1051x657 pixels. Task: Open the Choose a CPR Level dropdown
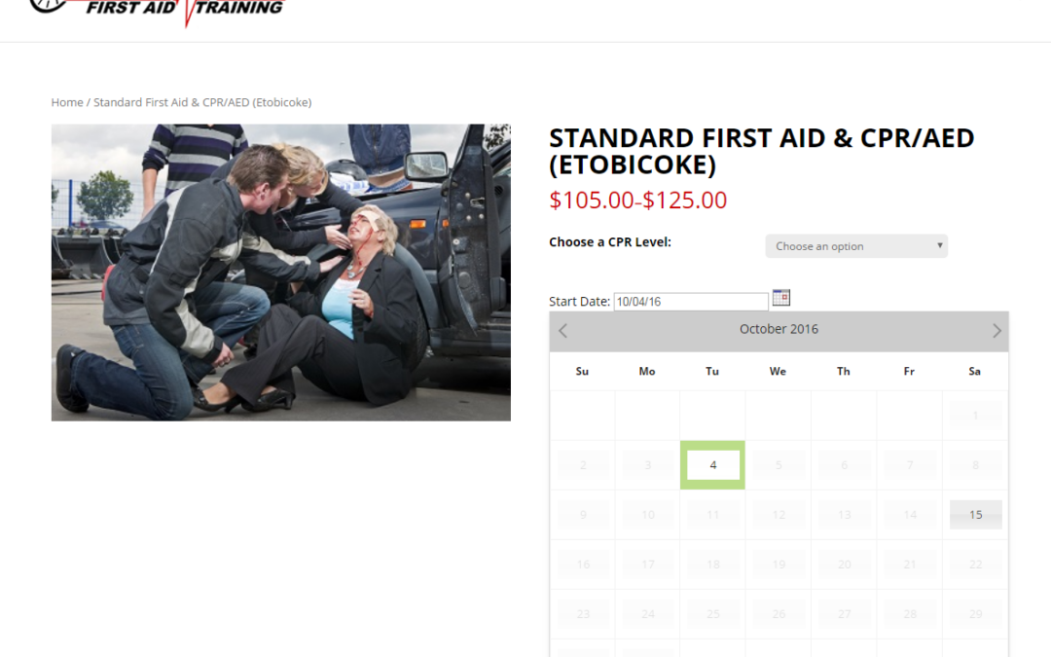coord(856,246)
